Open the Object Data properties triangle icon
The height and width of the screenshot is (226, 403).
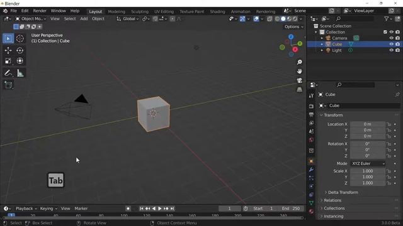pyautogui.click(x=311, y=203)
